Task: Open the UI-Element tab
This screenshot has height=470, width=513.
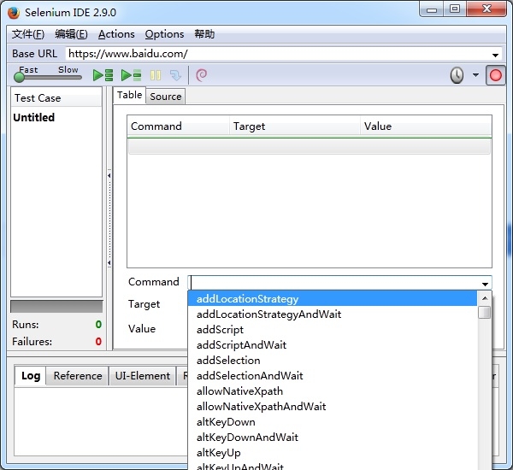Action: (x=142, y=376)
